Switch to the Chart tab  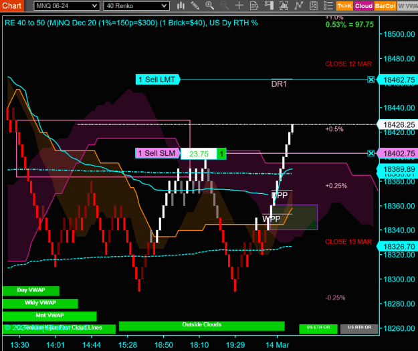tap(12, 5)
